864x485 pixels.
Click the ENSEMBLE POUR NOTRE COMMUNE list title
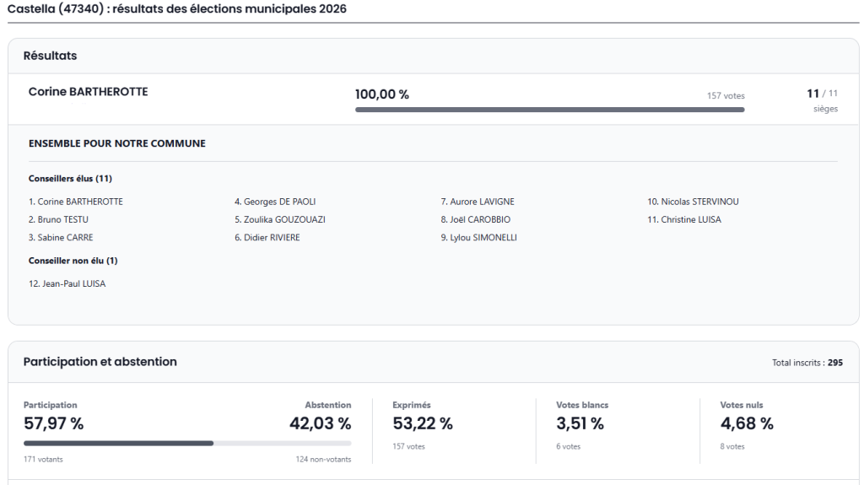116,143
